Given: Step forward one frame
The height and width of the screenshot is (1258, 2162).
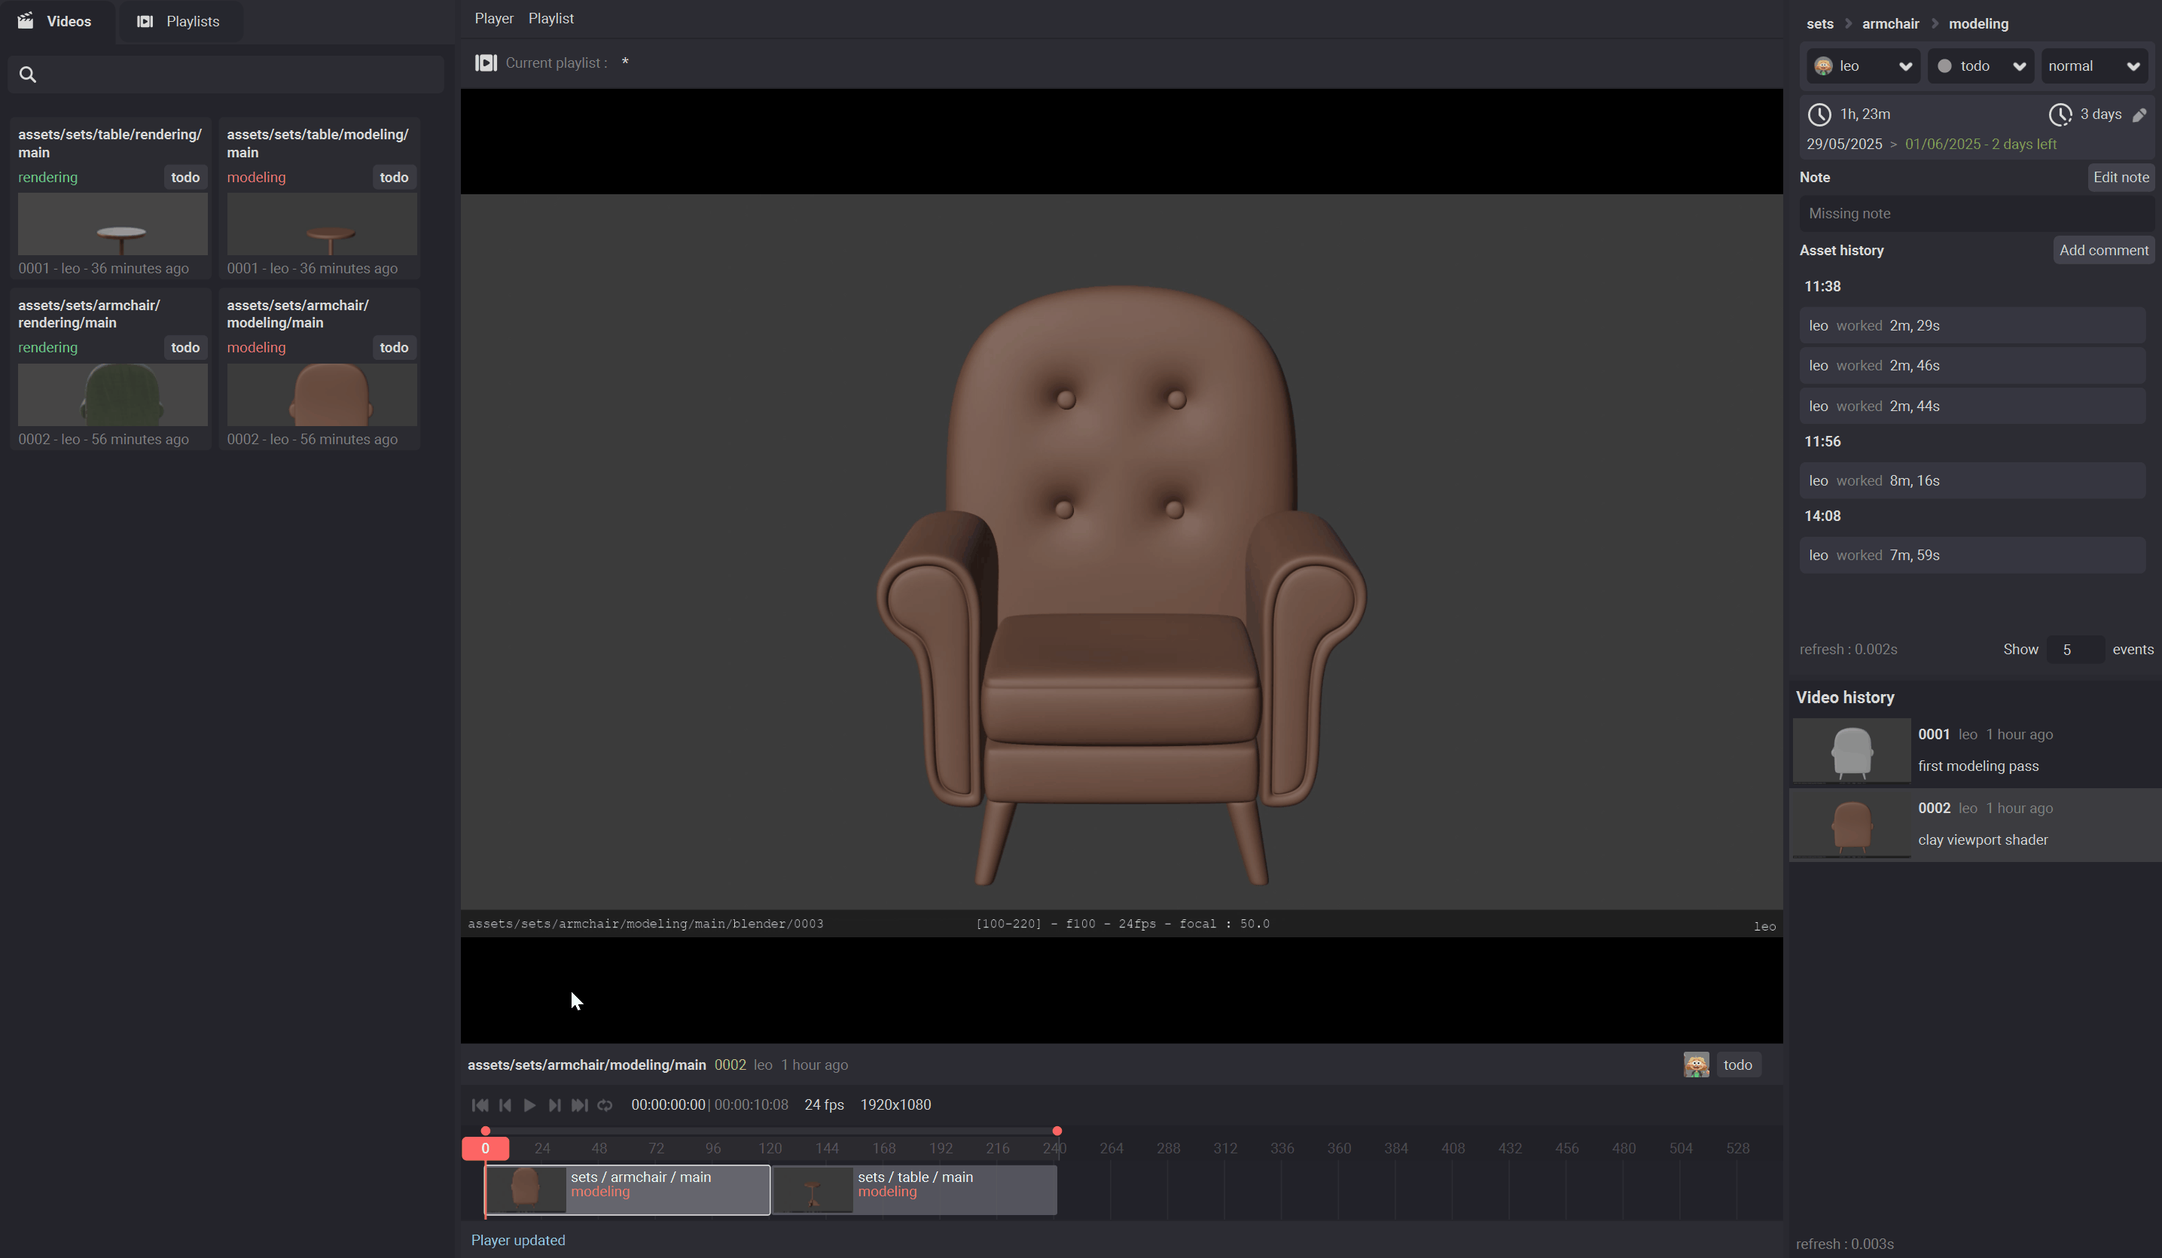Looking at the screenshot, I should [x=554, y=1105].
